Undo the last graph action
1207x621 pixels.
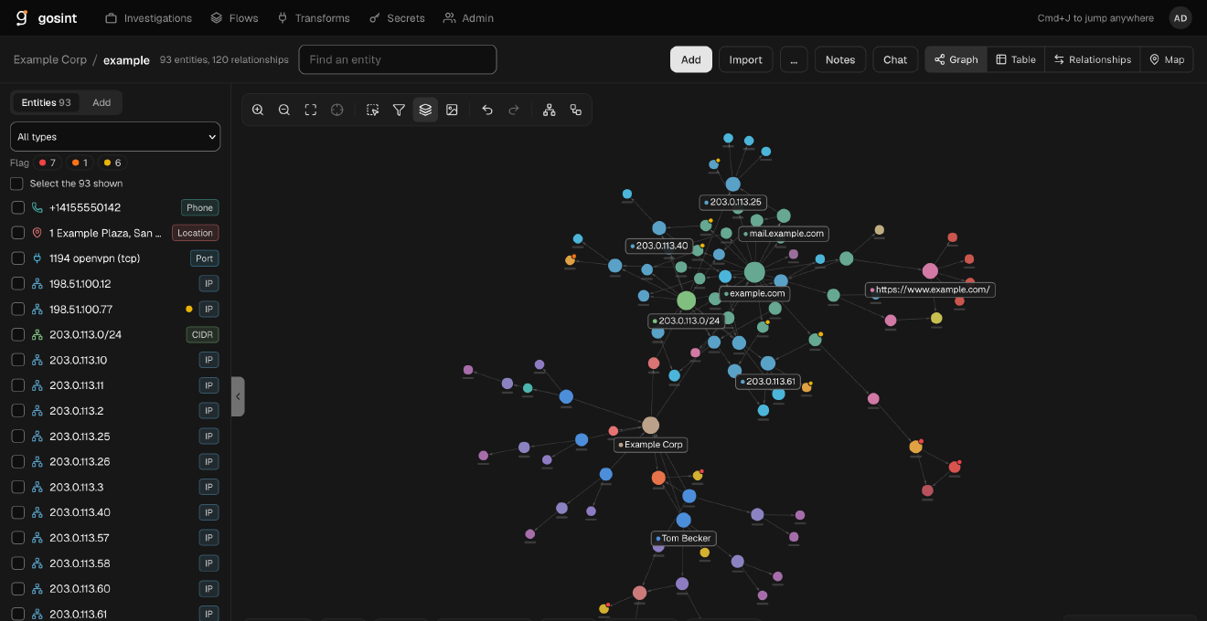487,110
